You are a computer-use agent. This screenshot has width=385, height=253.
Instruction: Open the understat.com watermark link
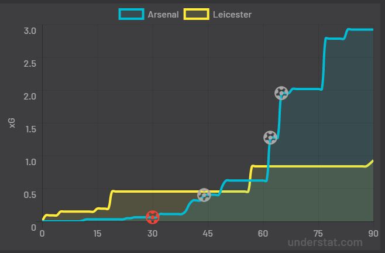click(325, 242)
